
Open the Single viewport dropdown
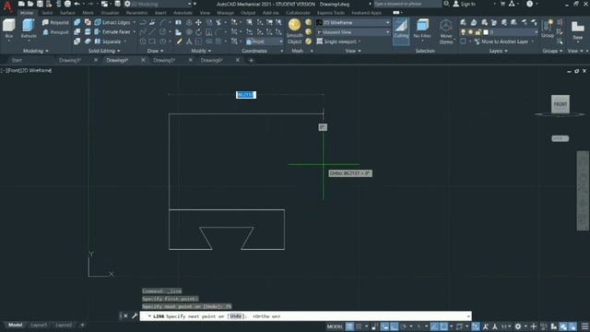click(339, 41)
